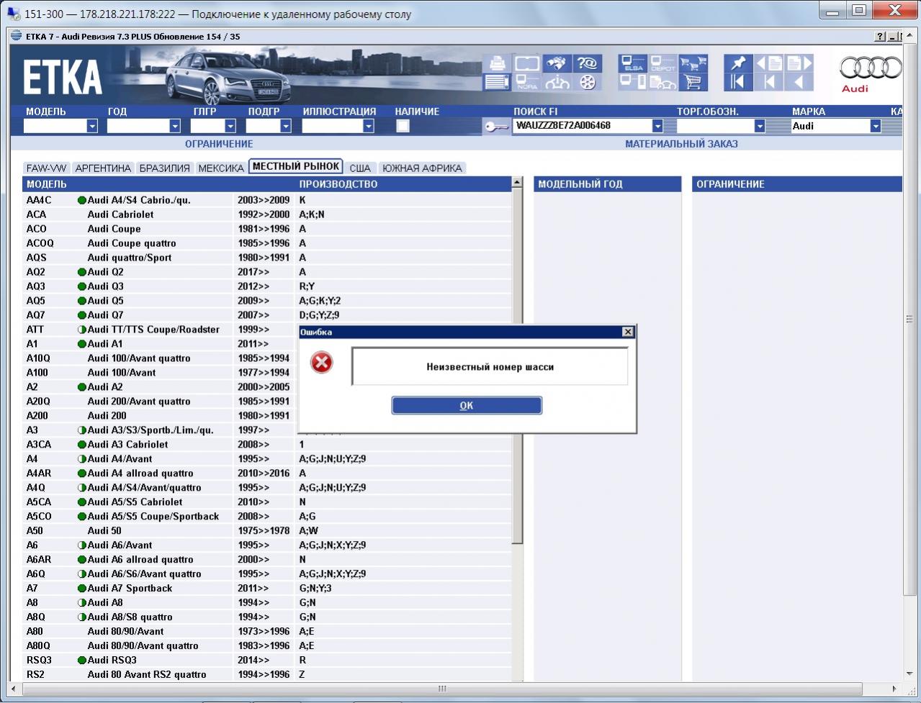Click the ?@ help-mail icon

(588, 63)
